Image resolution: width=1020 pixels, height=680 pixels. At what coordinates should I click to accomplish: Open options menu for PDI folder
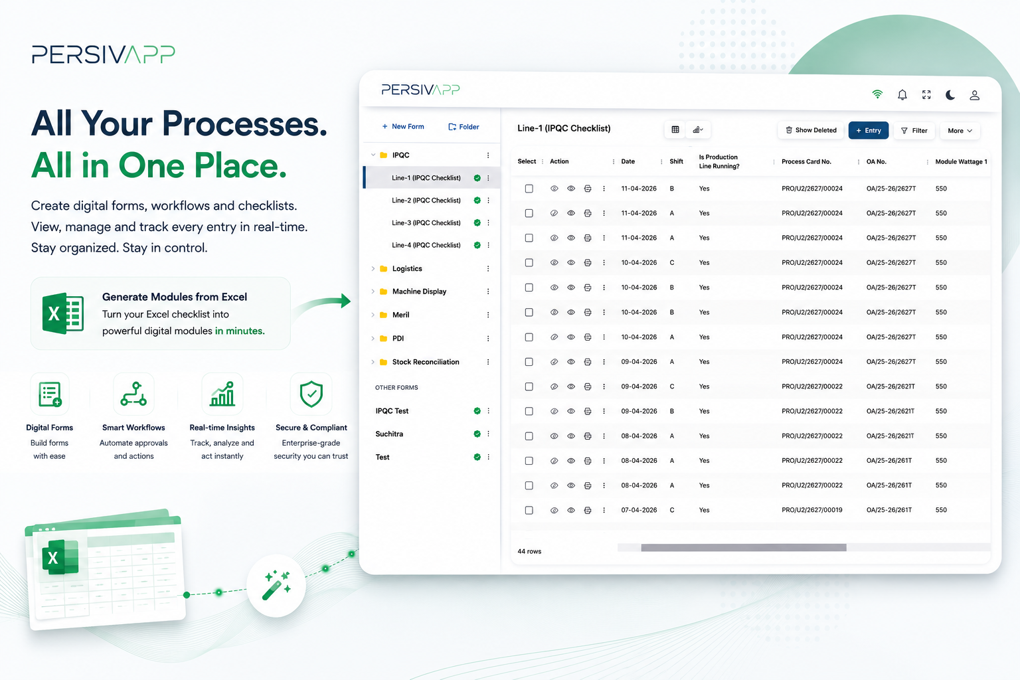[487, 339]
